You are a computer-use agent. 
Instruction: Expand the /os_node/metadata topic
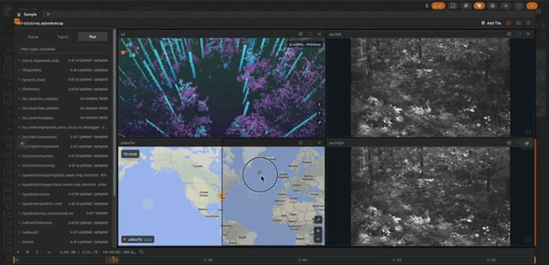click(63, 118)
